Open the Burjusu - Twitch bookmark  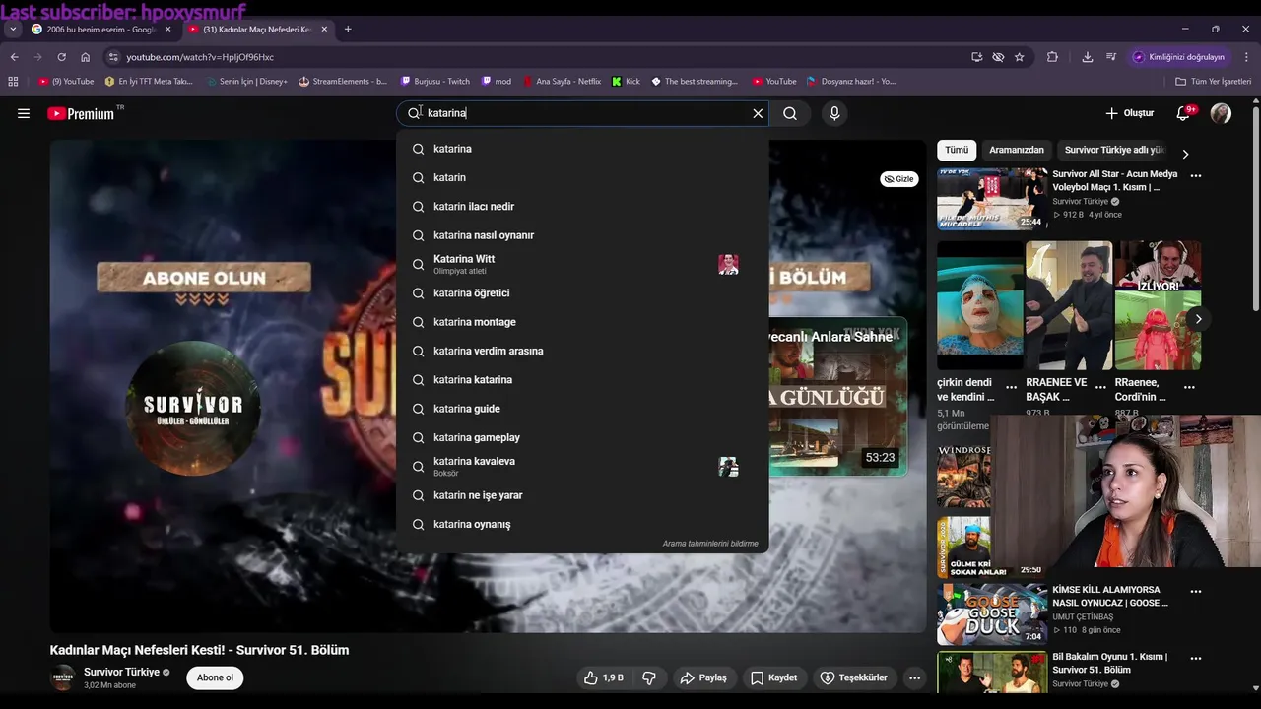(434, 82)
